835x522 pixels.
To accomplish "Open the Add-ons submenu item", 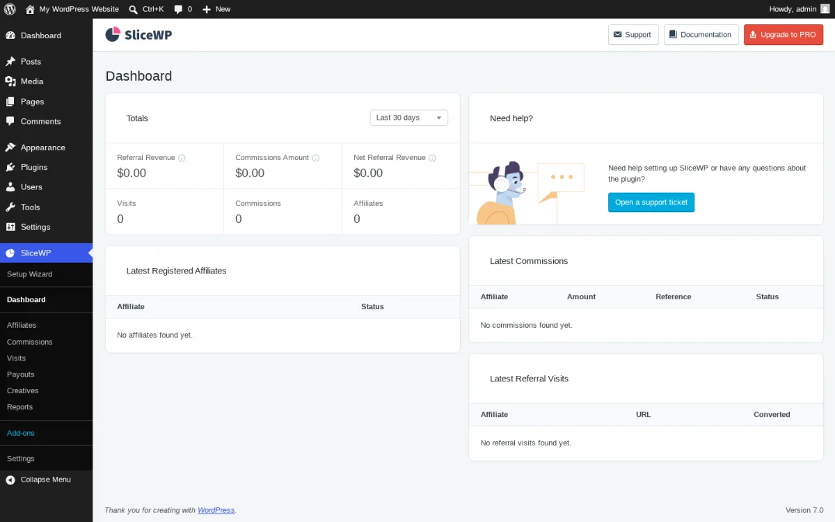I will [x=20, y=433].
